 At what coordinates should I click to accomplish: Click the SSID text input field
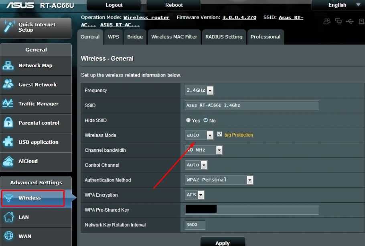251,105
